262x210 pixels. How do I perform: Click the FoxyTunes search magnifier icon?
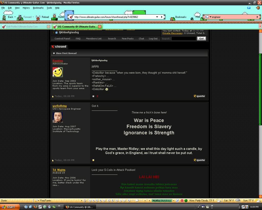tap(37, 201)
